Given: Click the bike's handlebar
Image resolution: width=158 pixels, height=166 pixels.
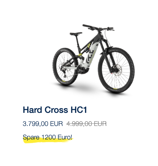Looking at the screenshot, I should [x=98, y=28].
